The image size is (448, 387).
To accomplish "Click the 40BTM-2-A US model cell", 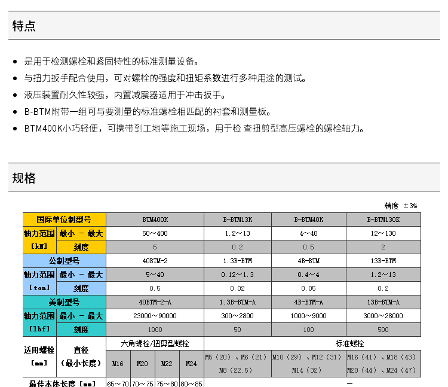I will tap(155, 301).
